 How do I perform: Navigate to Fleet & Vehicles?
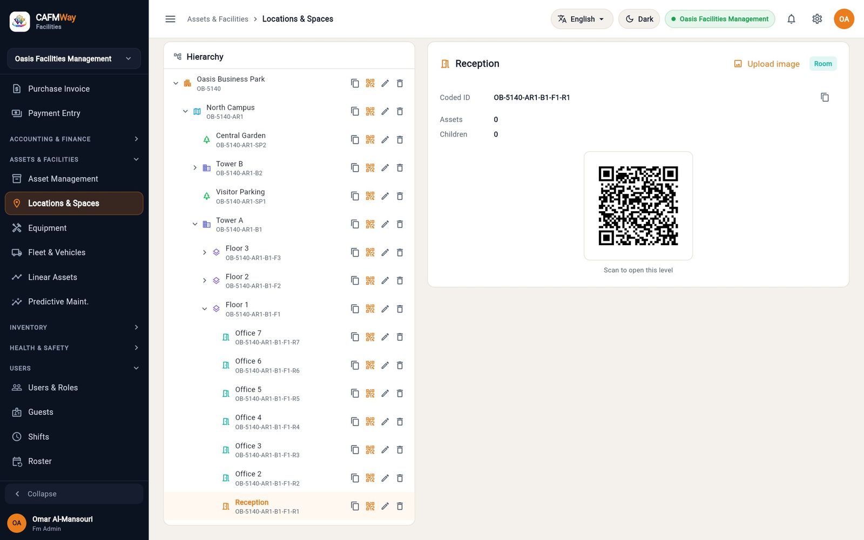74,252
